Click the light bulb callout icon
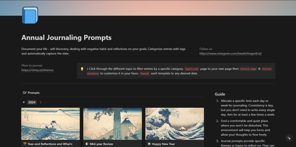 pos(82,69)
